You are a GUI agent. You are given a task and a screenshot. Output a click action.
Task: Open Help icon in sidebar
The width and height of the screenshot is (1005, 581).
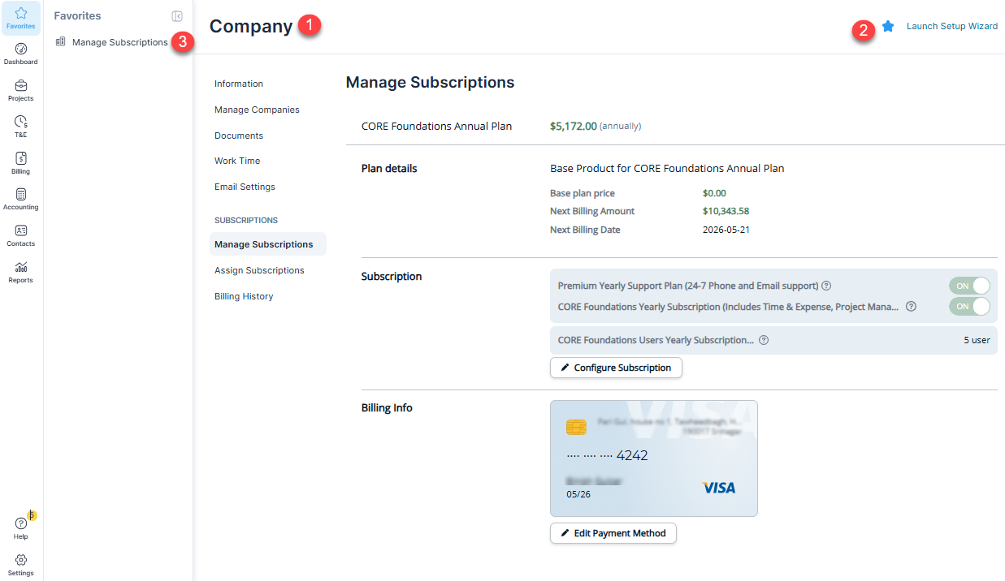[x=21, y=523]
